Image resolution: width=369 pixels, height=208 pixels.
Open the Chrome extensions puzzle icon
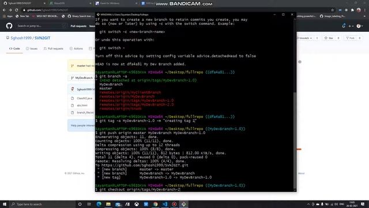[352, 10]
